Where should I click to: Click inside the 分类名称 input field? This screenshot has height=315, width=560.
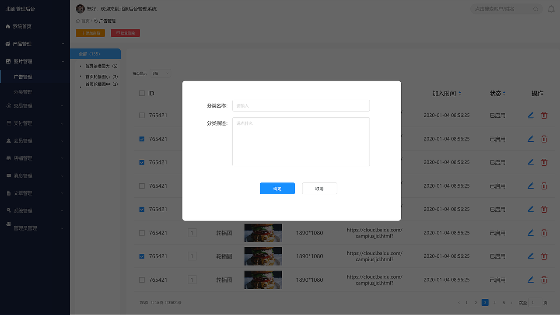[x=301, y=105]
